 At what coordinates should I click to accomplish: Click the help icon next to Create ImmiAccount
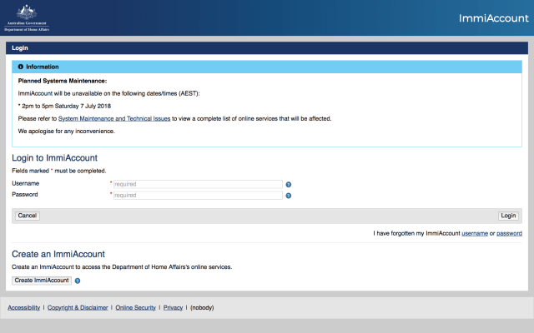[x=78, y=281]
